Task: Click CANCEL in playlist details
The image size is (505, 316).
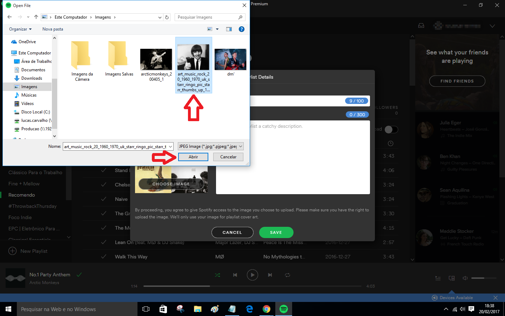Action: click(232, 232)
